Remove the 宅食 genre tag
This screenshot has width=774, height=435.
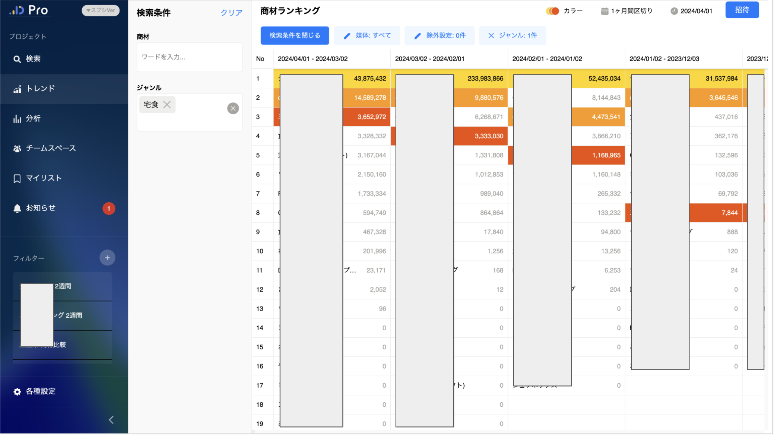click(167, 105)
